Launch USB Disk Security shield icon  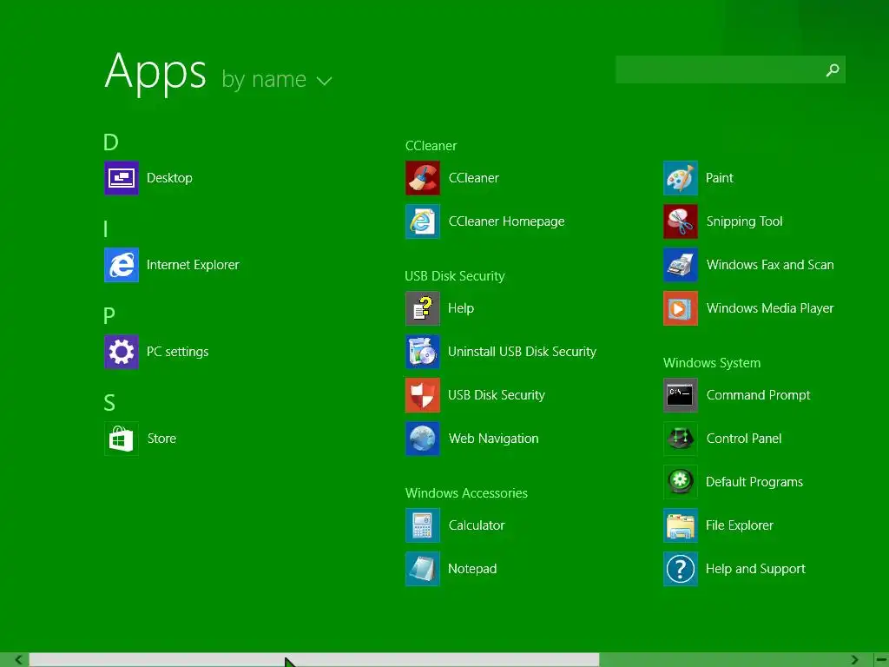point(423,395)
